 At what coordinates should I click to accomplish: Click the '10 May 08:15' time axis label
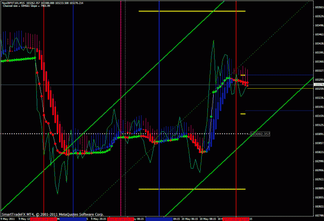[x=208, y=219]
